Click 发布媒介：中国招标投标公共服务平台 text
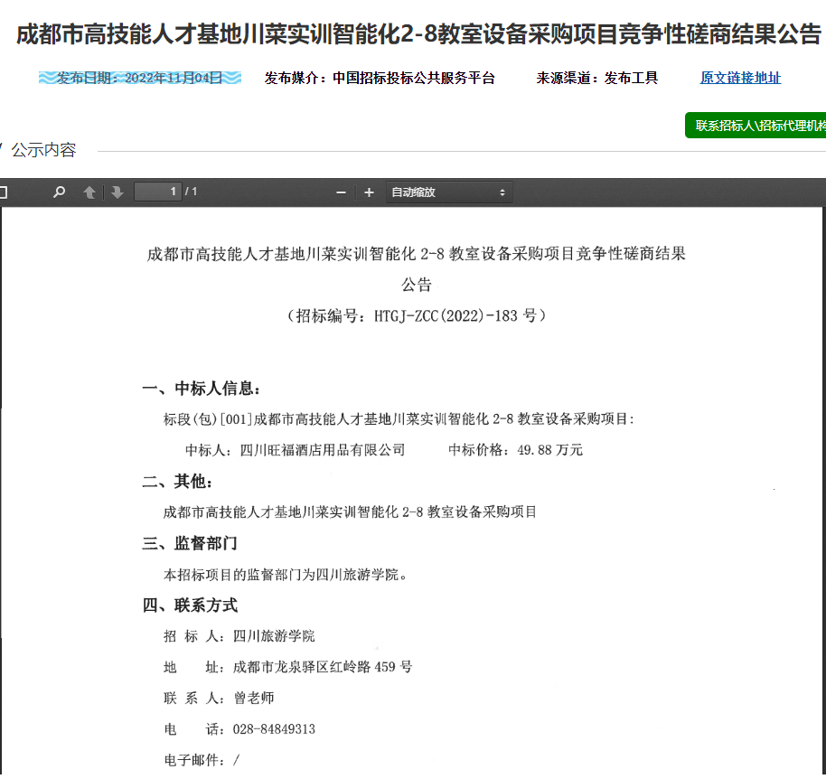826x779 pixels. coord(380,78)
